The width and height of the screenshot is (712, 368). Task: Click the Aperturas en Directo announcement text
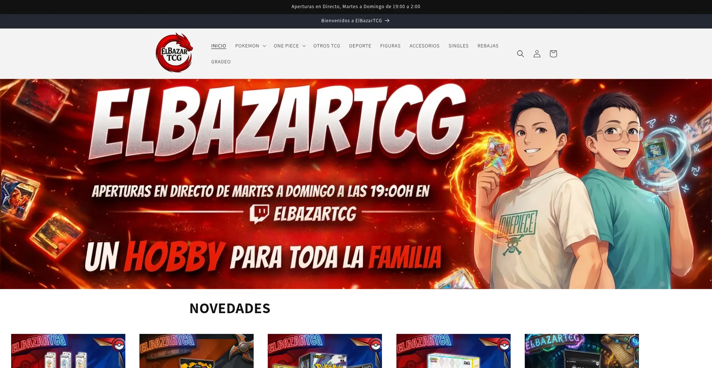[x=356, y=7]
